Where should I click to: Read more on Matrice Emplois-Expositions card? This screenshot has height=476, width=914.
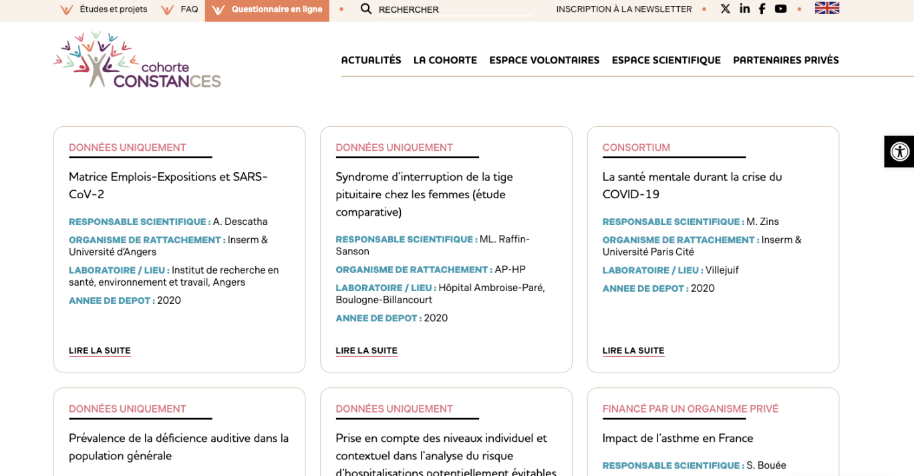[x=100, y=350]
